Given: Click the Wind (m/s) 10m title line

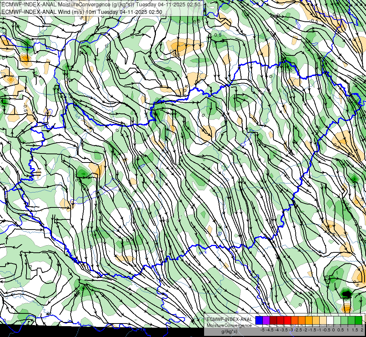Looking at the screenshot, I should pos(82,12).
